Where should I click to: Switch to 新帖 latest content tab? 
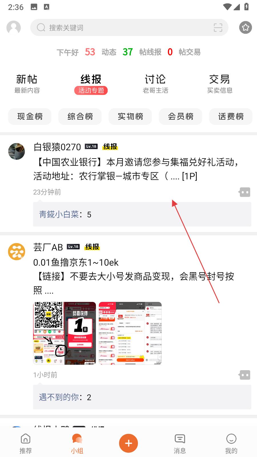[27, 84]
